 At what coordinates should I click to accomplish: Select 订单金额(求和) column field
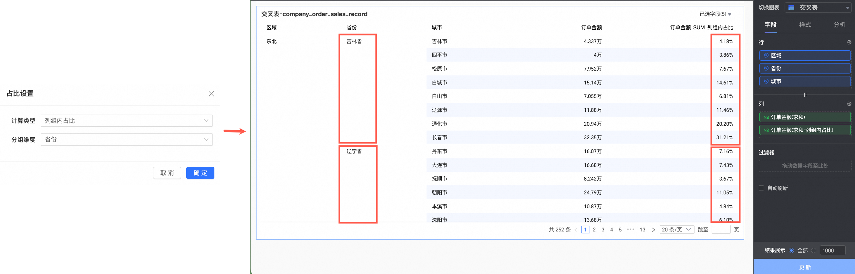pos(805,117)
